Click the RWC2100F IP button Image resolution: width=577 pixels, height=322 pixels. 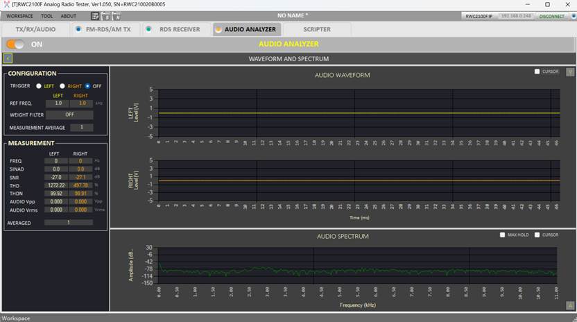[479, 16]
